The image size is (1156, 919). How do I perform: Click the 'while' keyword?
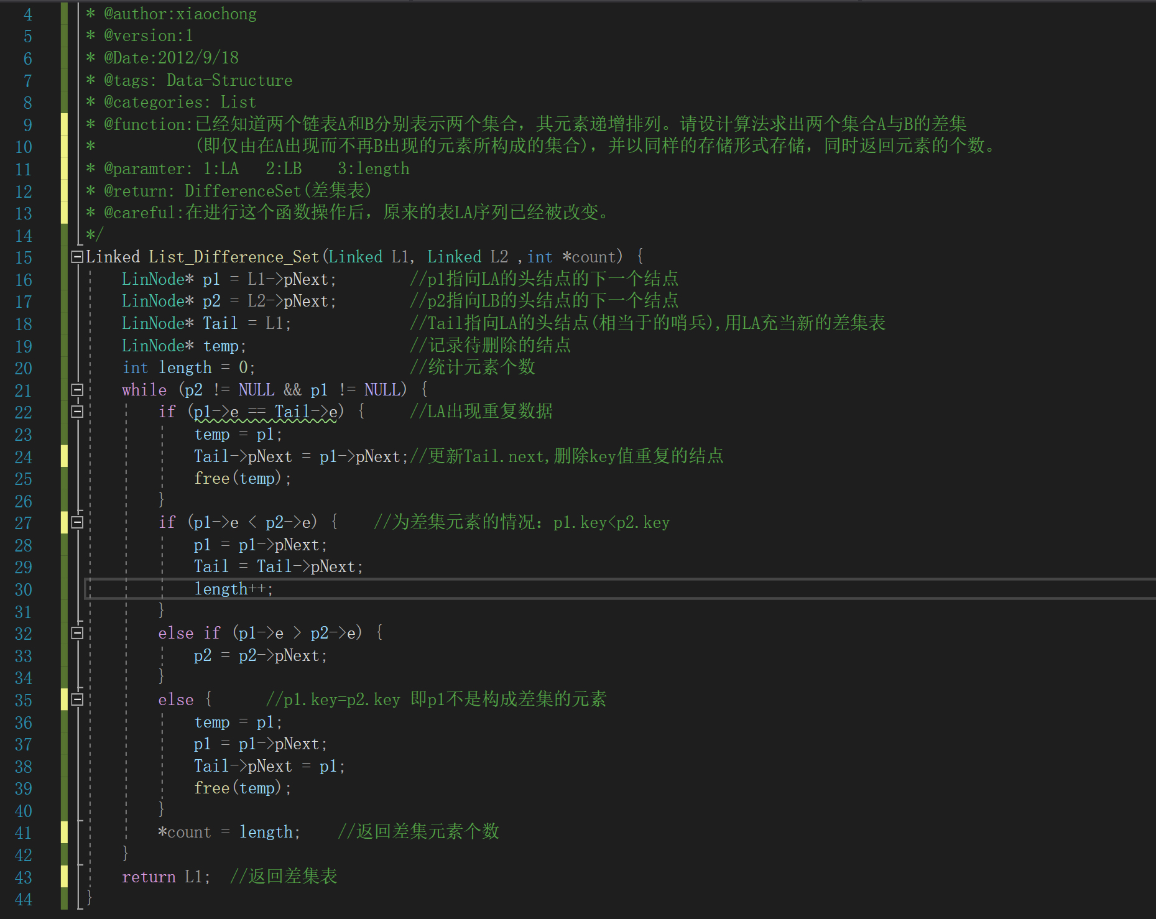(144, 390)
